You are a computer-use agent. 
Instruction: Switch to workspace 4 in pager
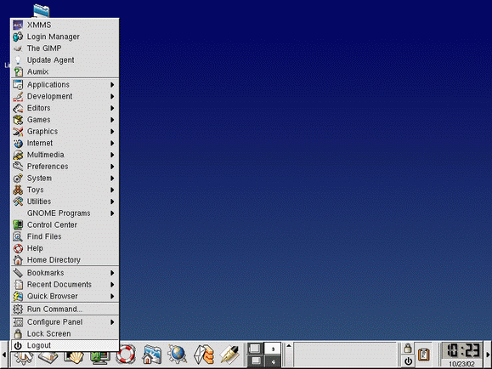[x=273, y=361]
